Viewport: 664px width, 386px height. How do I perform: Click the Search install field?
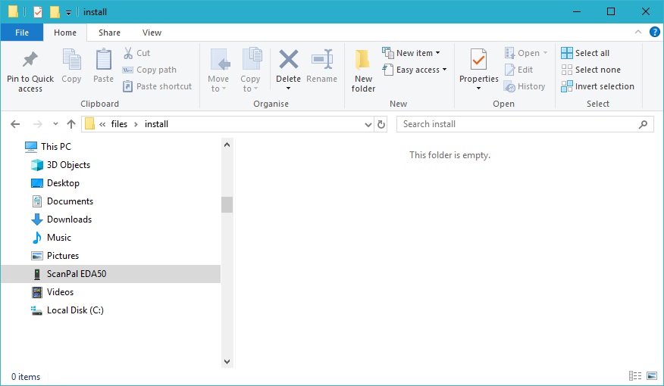pos(519,124)
